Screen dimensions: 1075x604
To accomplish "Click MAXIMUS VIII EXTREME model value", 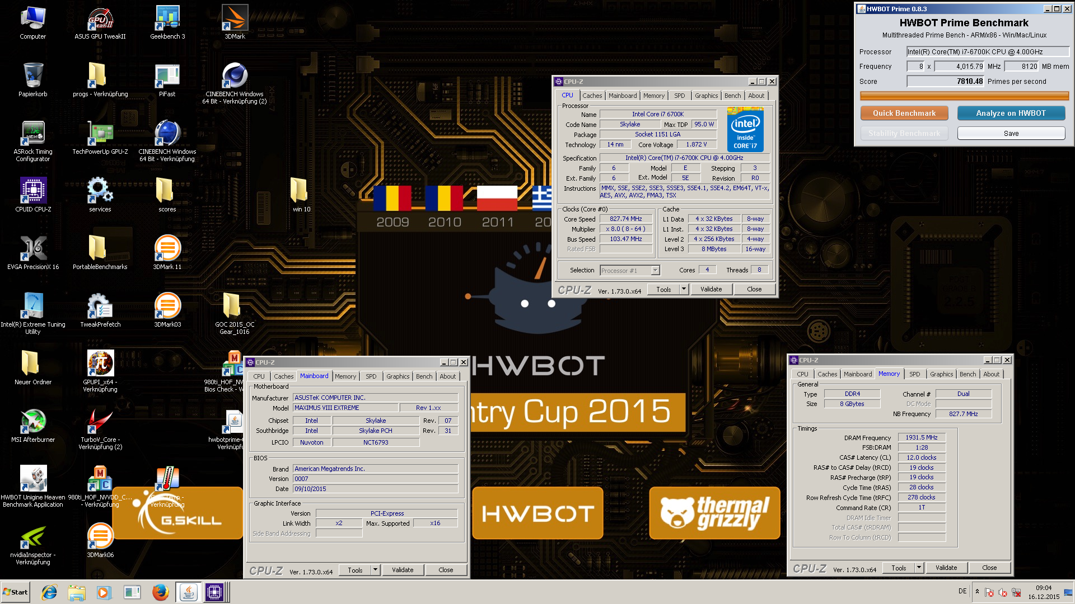I will (x=345, y=408).
